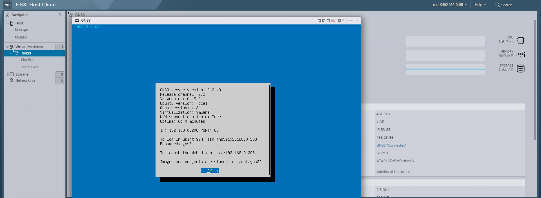The height and width of the screenshot is (198, 541).
Task: Collapse the Navigator panel with double chevron
Action: click(60, 14)
